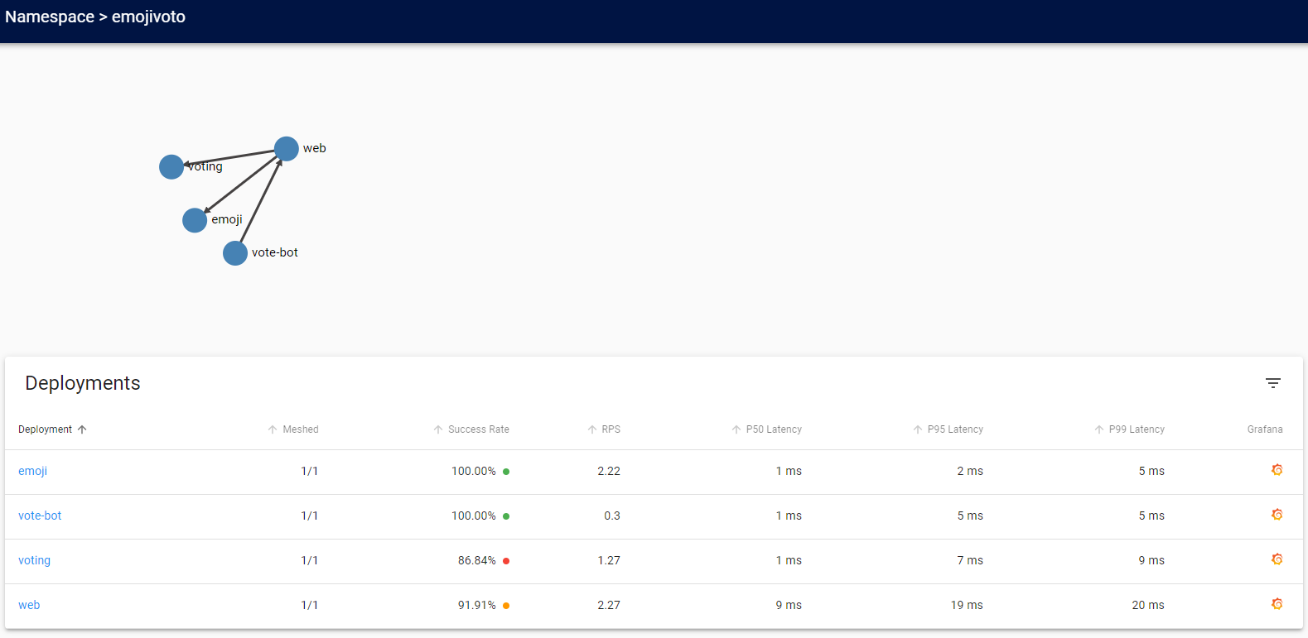Open Grafana dashboard for web deployment
This screenshot has width=1308, height=638.
[1277, 604]
